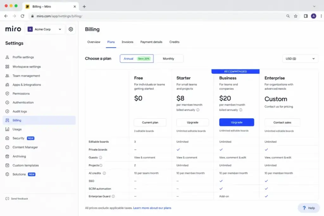Select the Plans tab
Viewport: 324px width, 216px height.
coord(111,42)
